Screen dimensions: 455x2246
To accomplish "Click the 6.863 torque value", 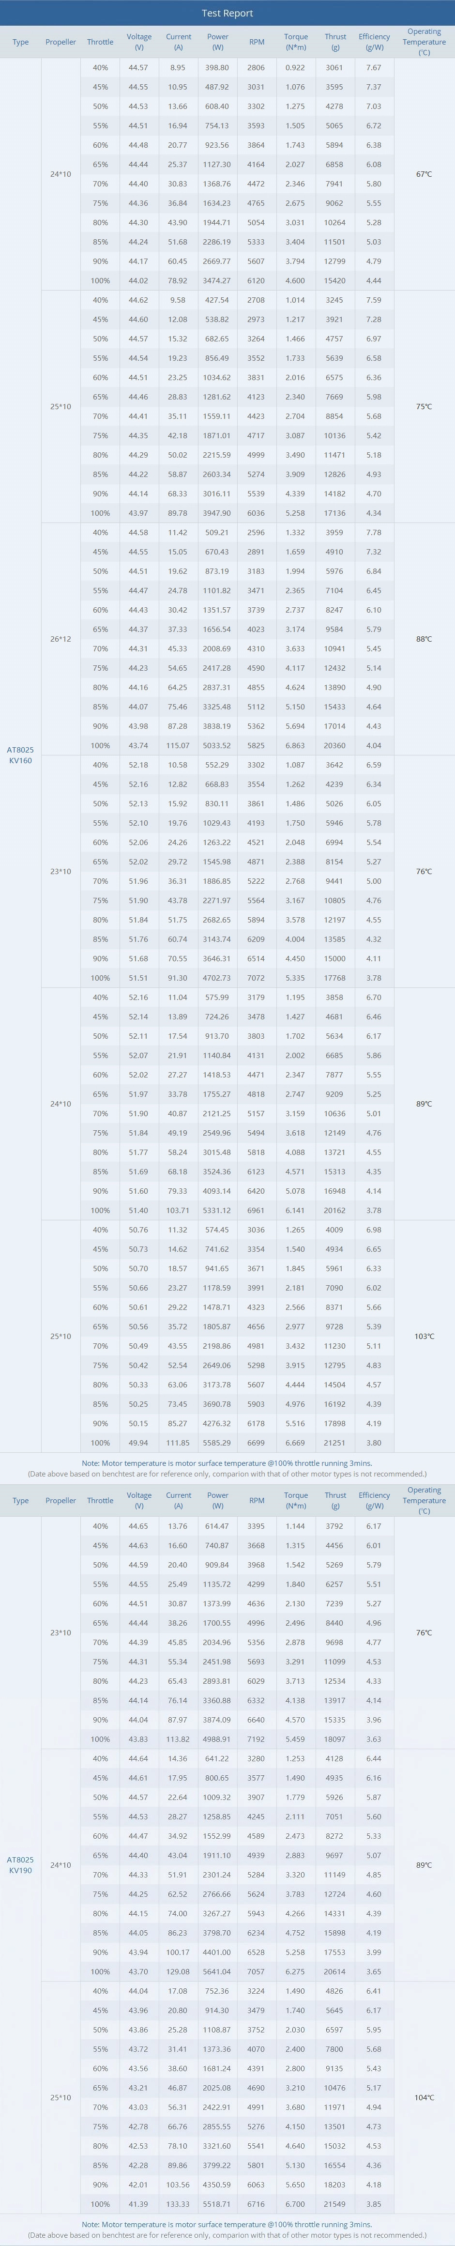I will [x=295, y=745].
